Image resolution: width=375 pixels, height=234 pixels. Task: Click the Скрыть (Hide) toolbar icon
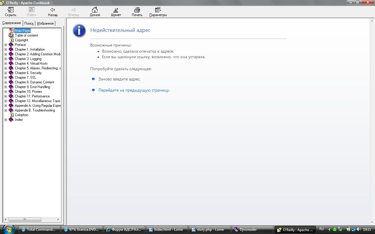pos(11,10)
